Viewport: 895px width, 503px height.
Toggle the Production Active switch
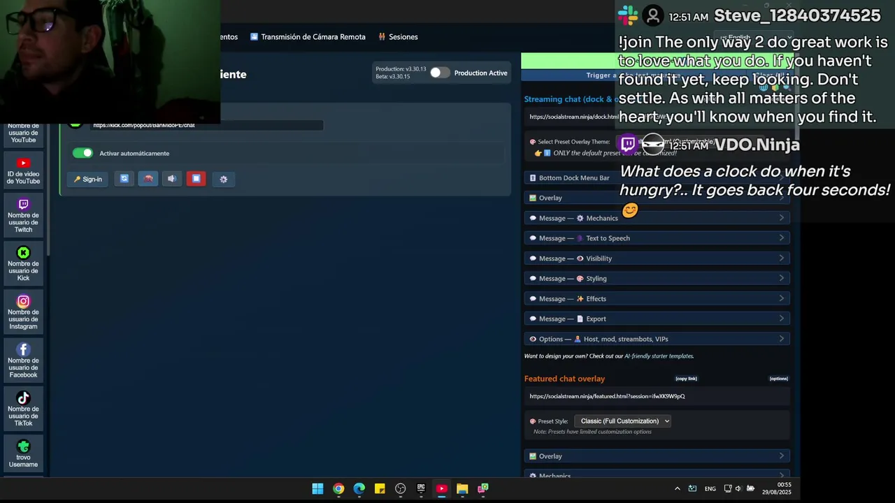440,73
